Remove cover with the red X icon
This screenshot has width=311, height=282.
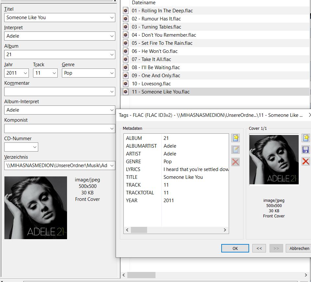pos(305,161)
